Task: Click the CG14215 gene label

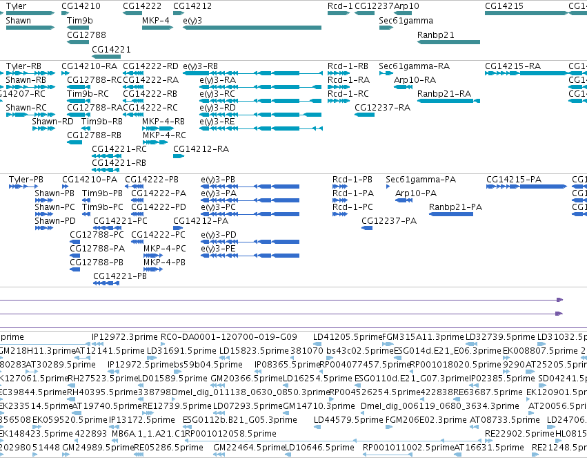Action: click(x=504, y=6)
